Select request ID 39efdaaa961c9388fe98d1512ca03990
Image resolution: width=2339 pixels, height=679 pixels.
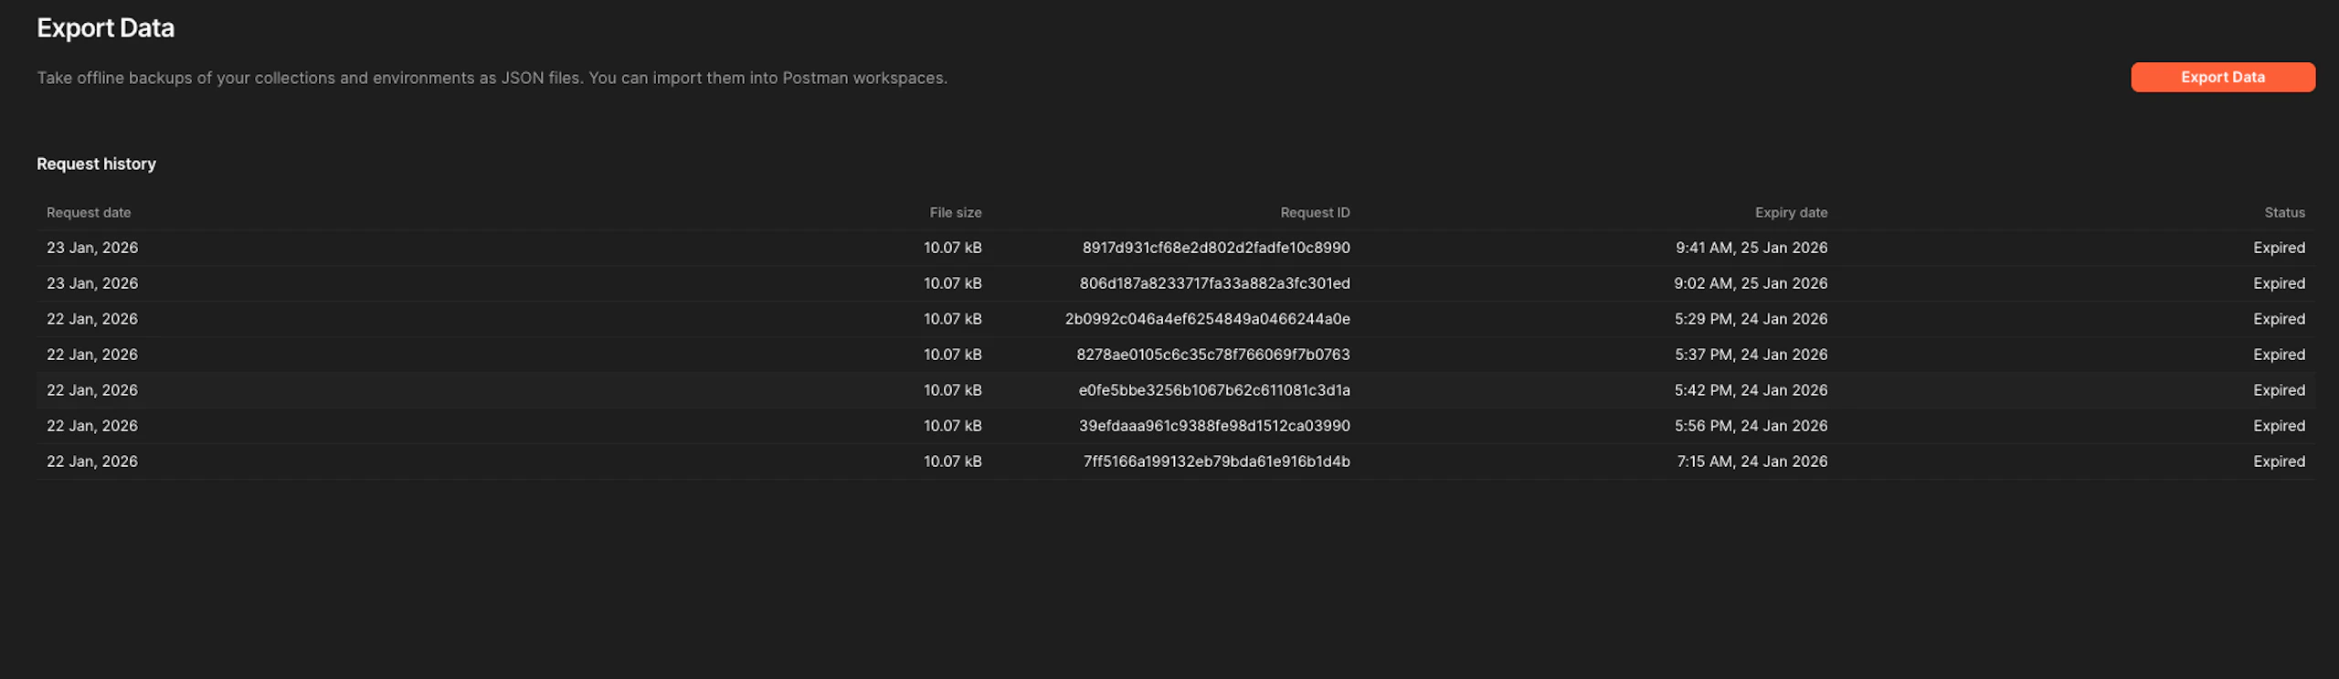[x=1213, y=426]
